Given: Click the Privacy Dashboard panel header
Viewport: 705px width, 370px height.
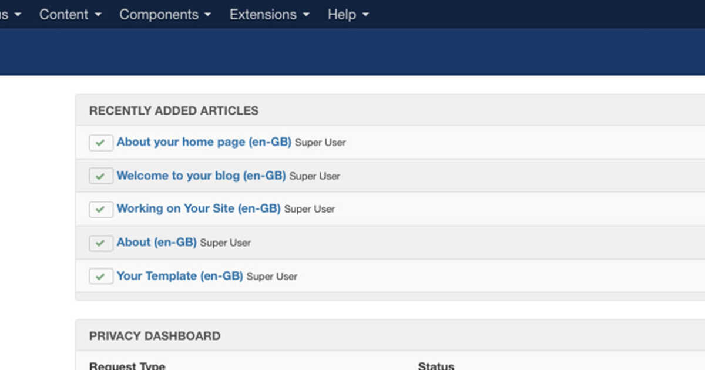Looking at the screenshot, I should click(x=155, y=336).
